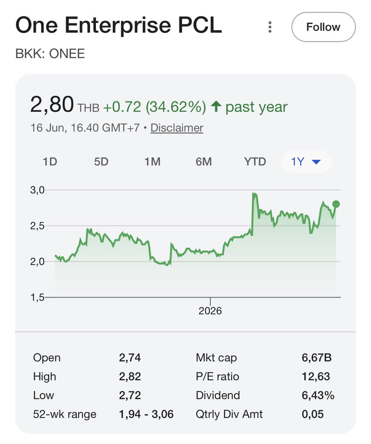Click the Open value 2,74
371x444 pixels.
(130, 358)
